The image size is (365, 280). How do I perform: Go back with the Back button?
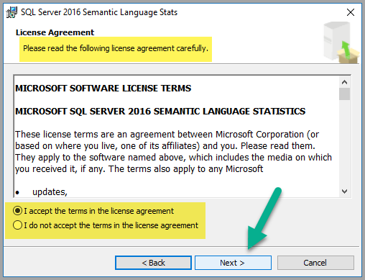point(153,263)
